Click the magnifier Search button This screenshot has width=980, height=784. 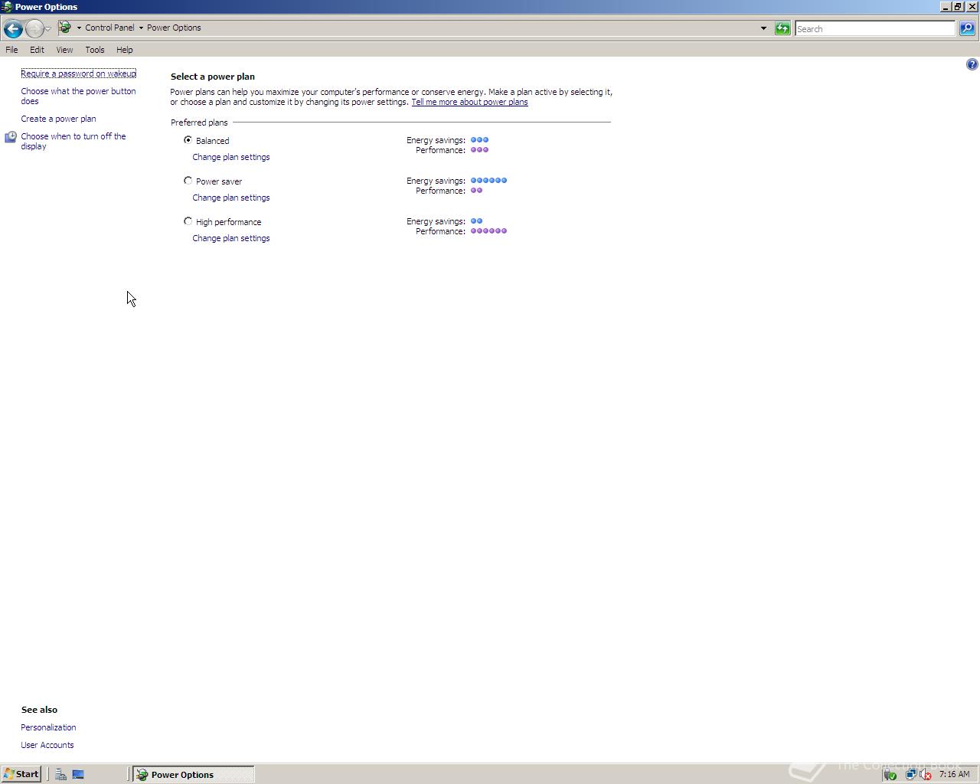967,28
